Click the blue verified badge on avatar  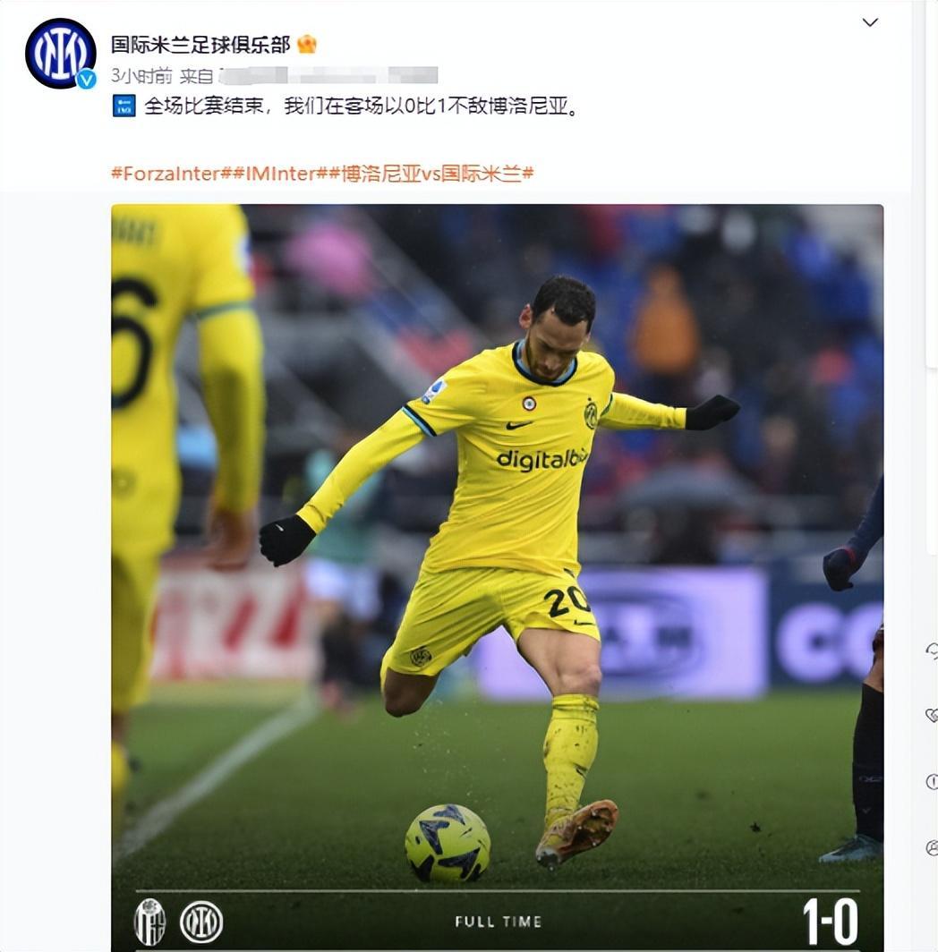[86, 79]
